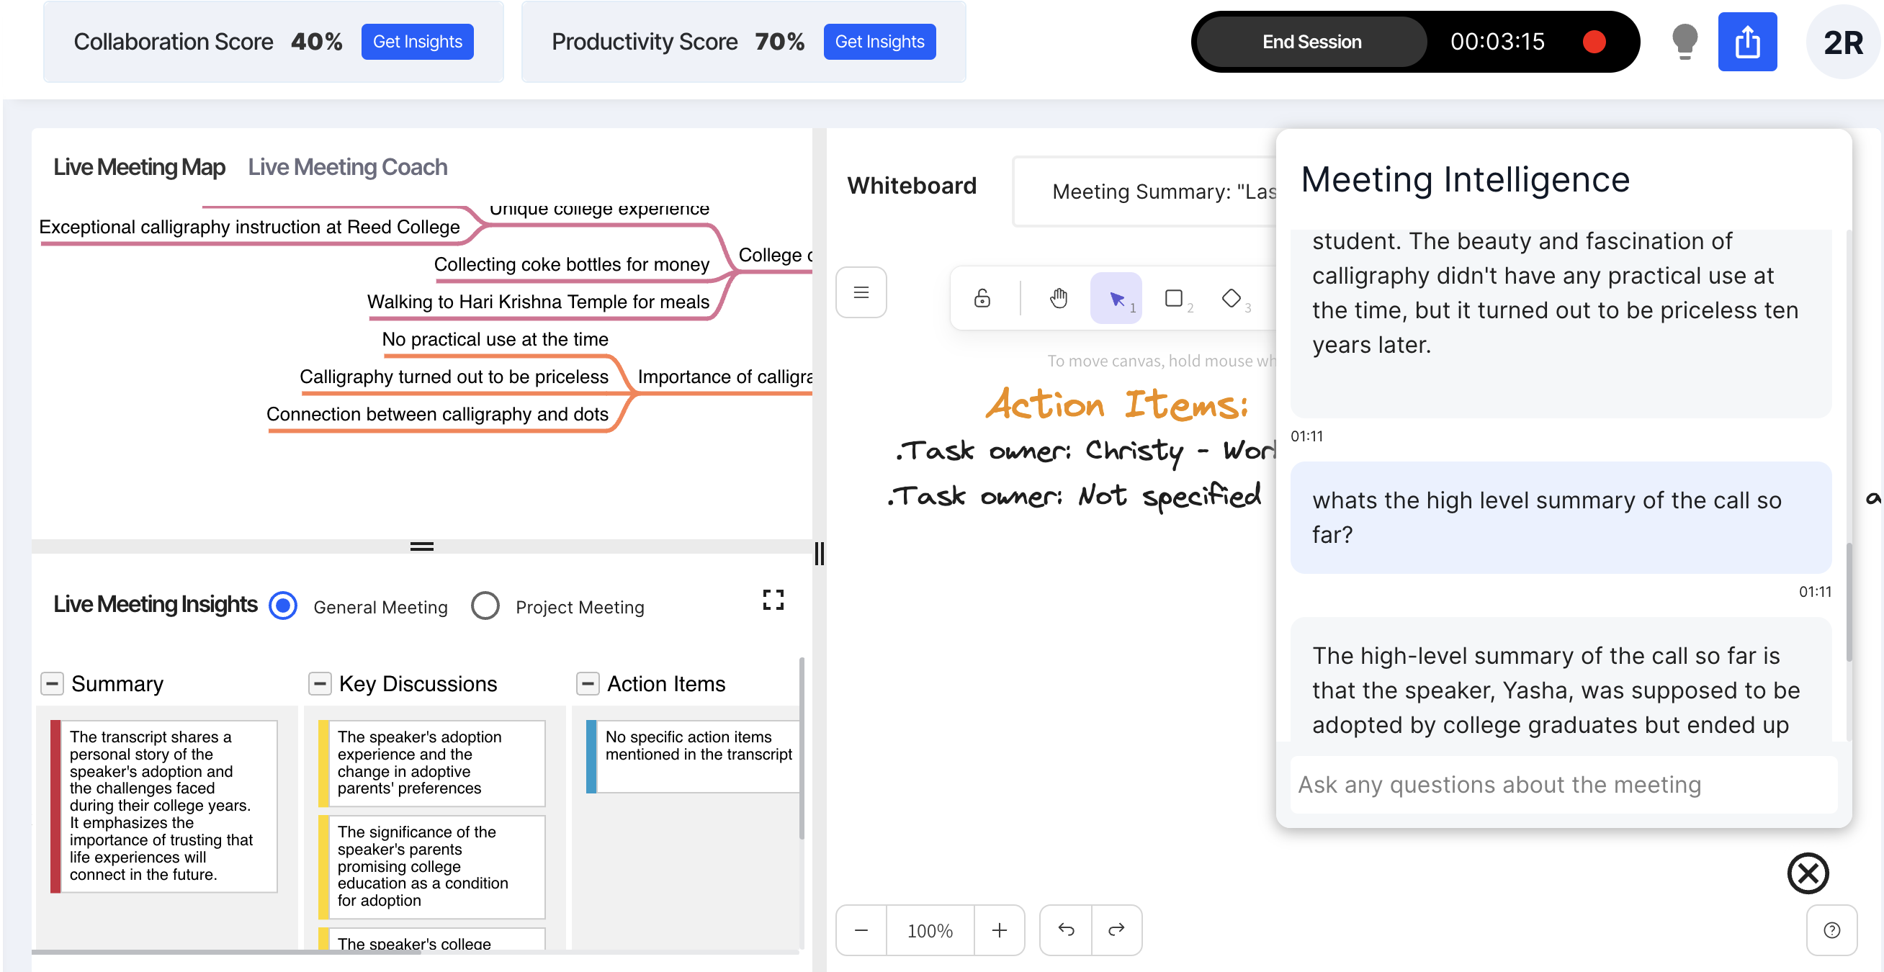Select the arrow selection tool
The image size is (1884, 972).
1116,297
